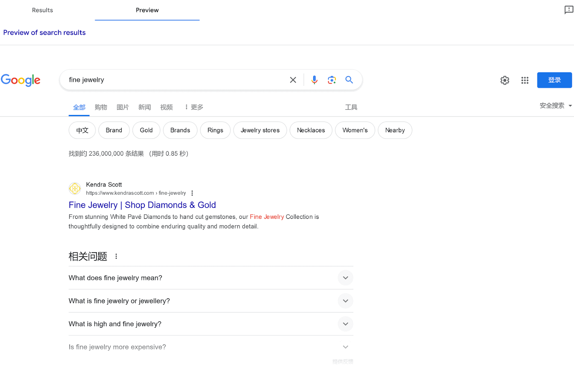Select the 图片 images search tab
This screenshot has height=368, width=574.
[122, 107]
